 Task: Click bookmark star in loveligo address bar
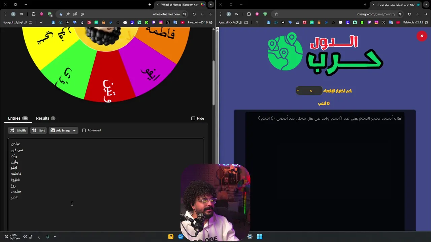click(x=276, y=14)
